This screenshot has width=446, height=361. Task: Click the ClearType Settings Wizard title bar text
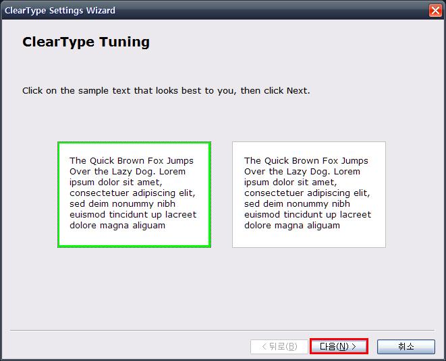pos(60,11)
